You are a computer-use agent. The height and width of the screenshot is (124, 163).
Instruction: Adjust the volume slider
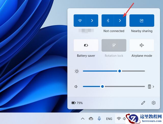[x=114, y=86]
